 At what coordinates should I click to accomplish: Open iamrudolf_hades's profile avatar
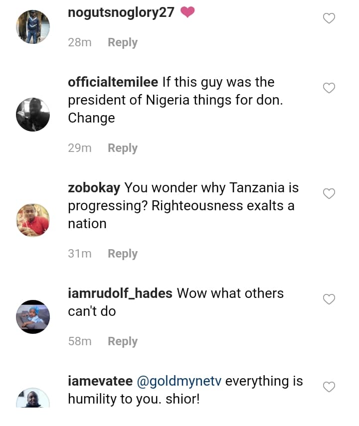pyautogui.click(x=33, y=316)
